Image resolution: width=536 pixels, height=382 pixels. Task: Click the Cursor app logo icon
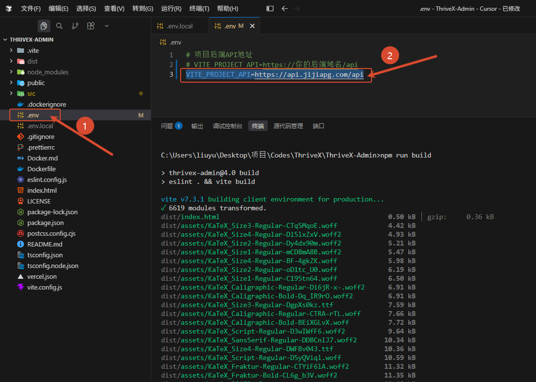9,8
